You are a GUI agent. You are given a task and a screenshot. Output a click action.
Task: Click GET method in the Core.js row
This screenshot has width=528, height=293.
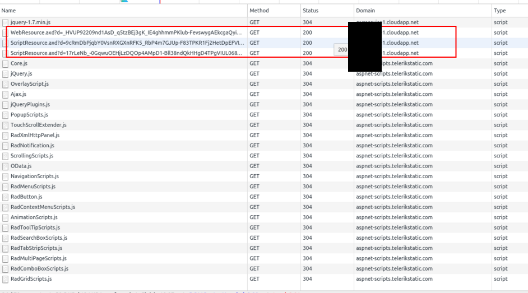pyautogui.click(x=254, y=63)
